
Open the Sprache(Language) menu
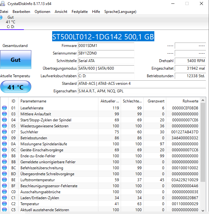click(x=120, y=12)
